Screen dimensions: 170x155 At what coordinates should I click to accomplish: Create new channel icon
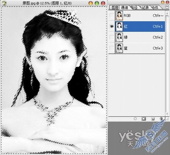[153, 119]
